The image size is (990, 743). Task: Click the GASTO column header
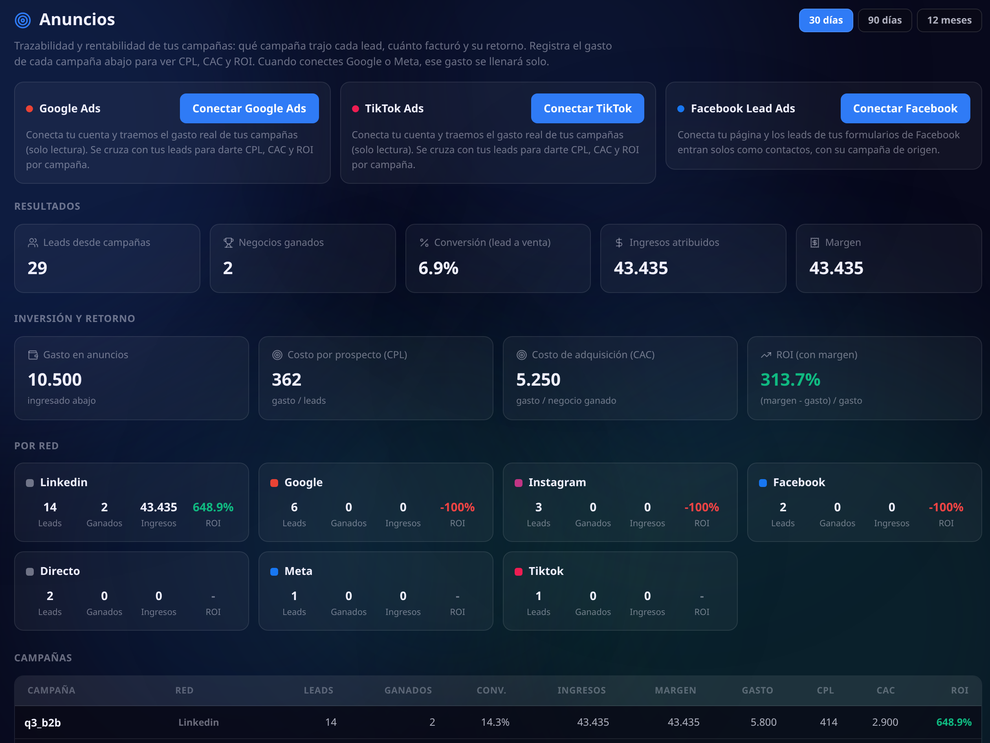(x=757, y=690)
